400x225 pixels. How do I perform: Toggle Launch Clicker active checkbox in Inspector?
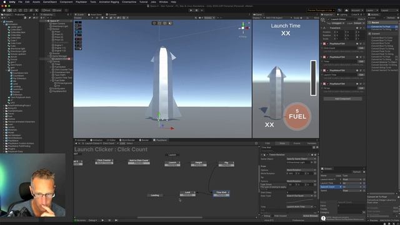pyautogui.click(x=329, y=19)
